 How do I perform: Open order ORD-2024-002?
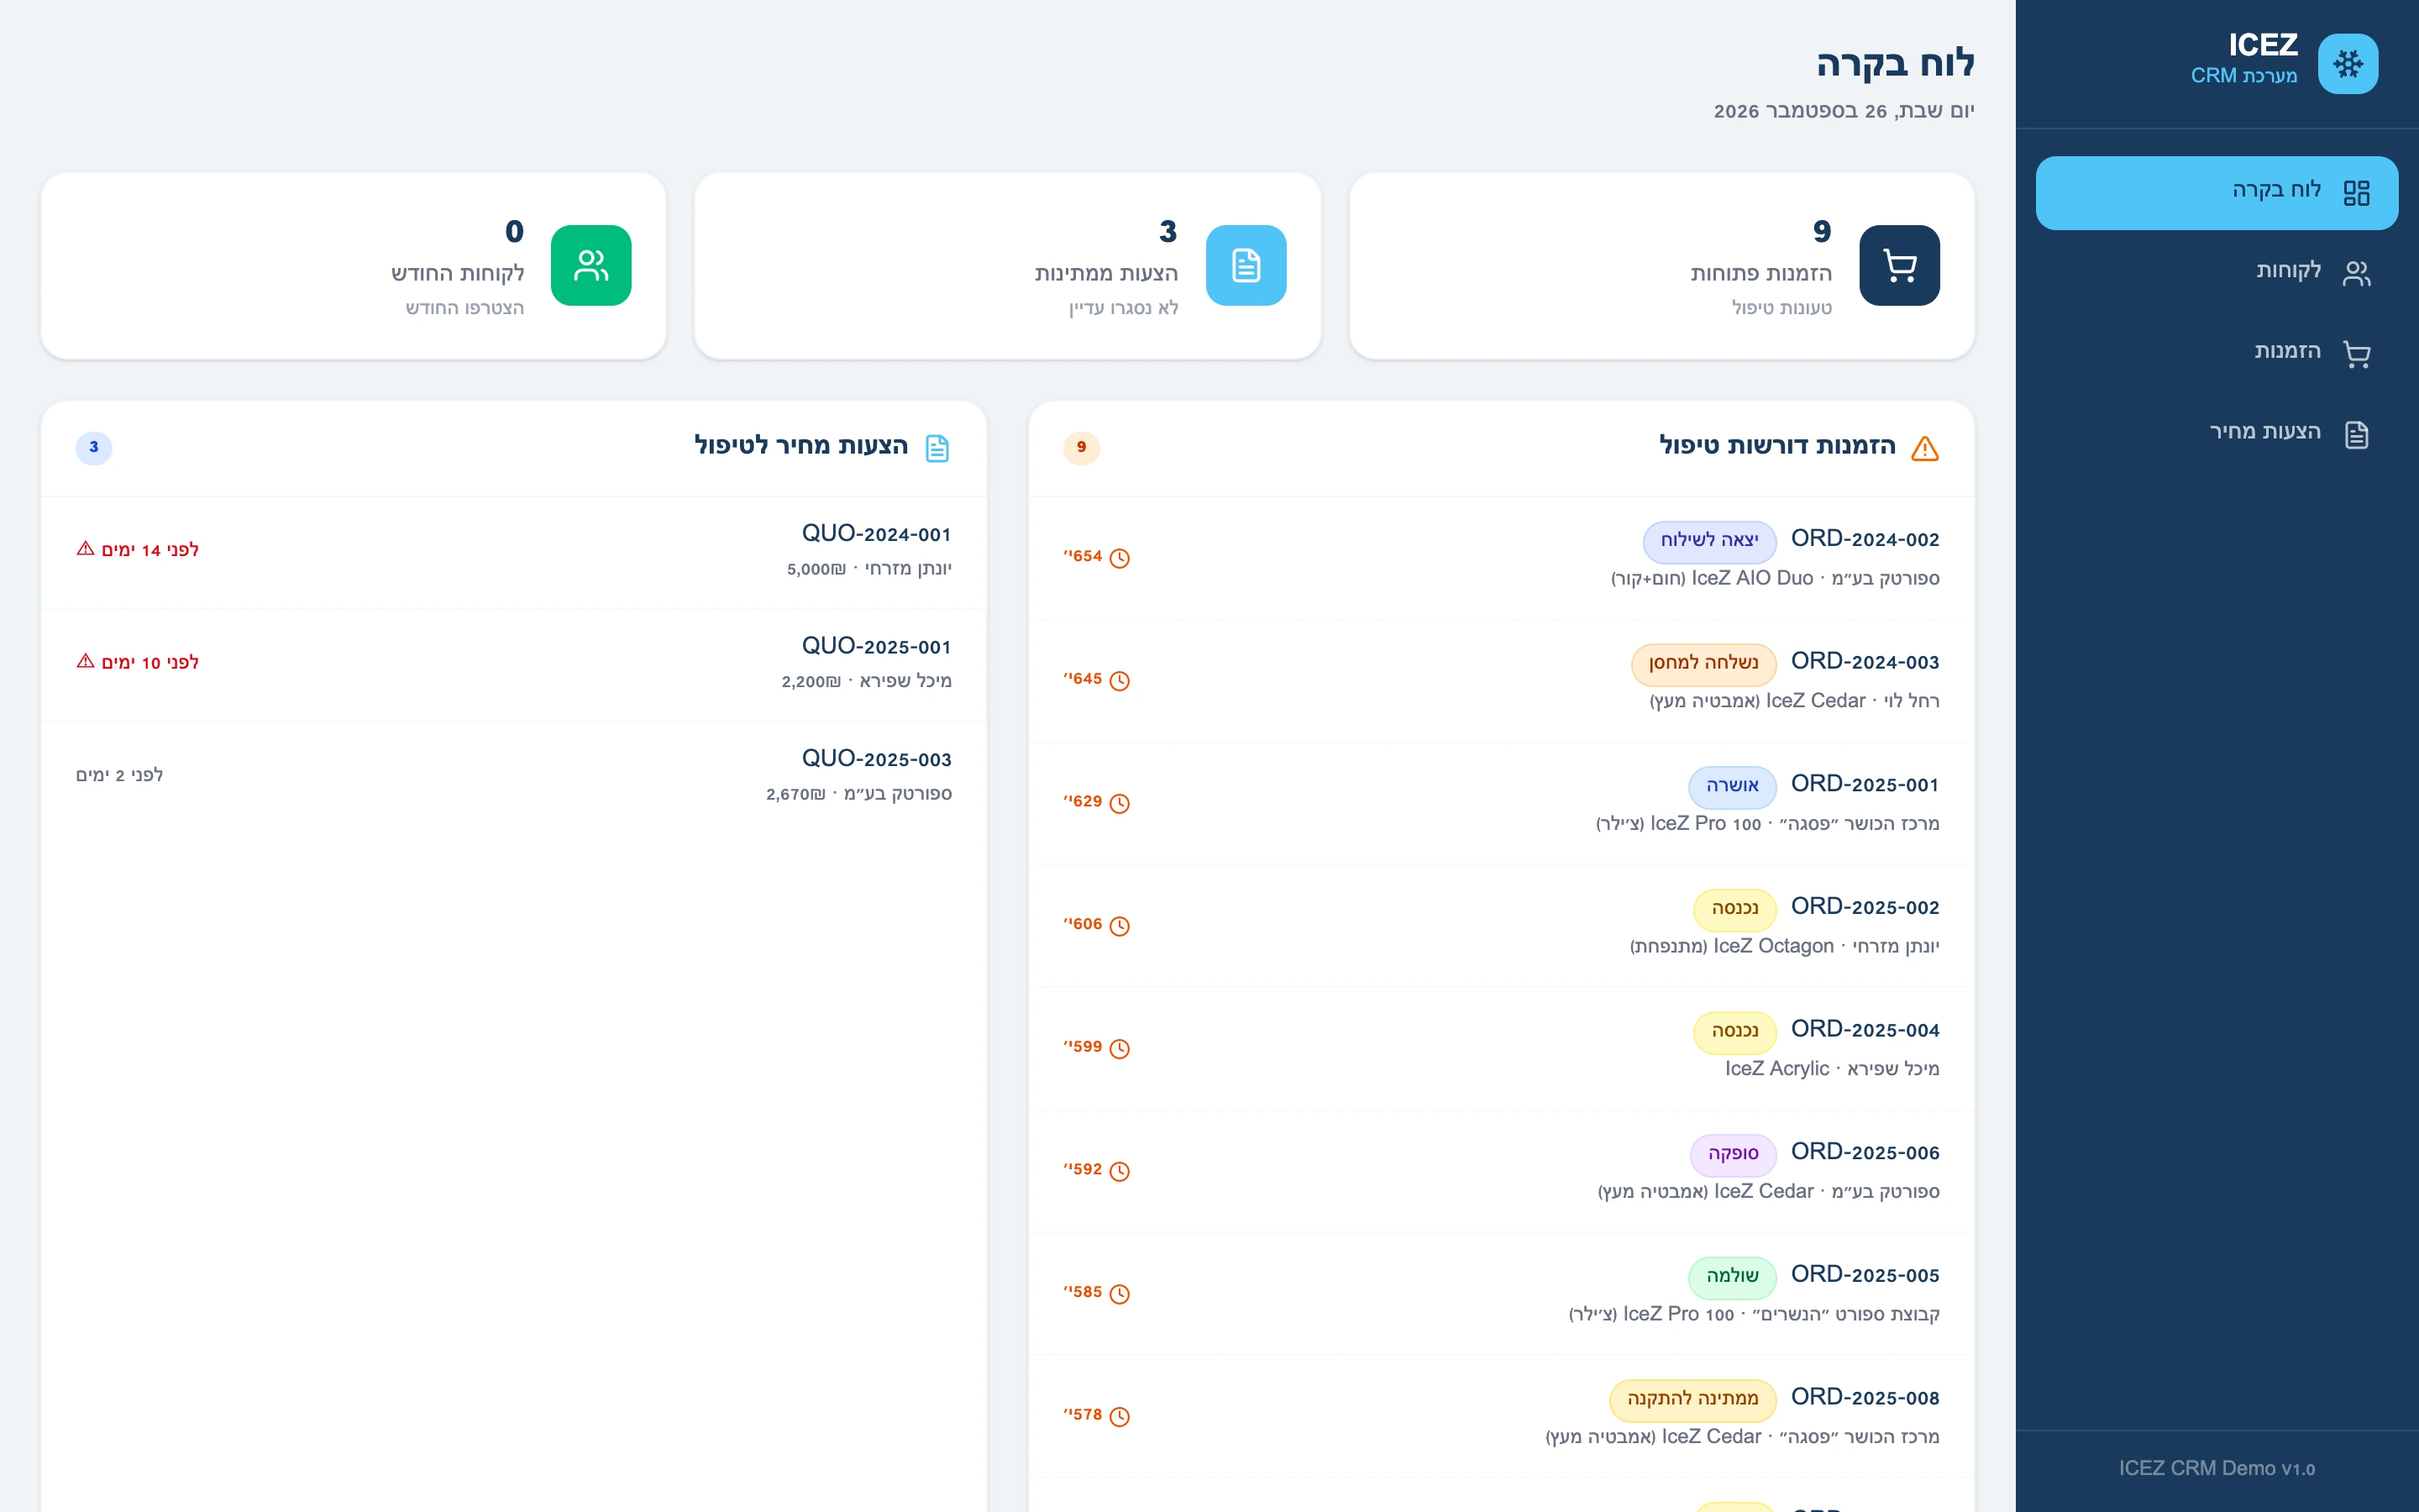tap(1502, 558)
